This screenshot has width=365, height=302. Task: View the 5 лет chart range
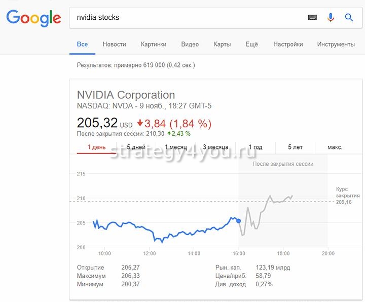(295, 147)
